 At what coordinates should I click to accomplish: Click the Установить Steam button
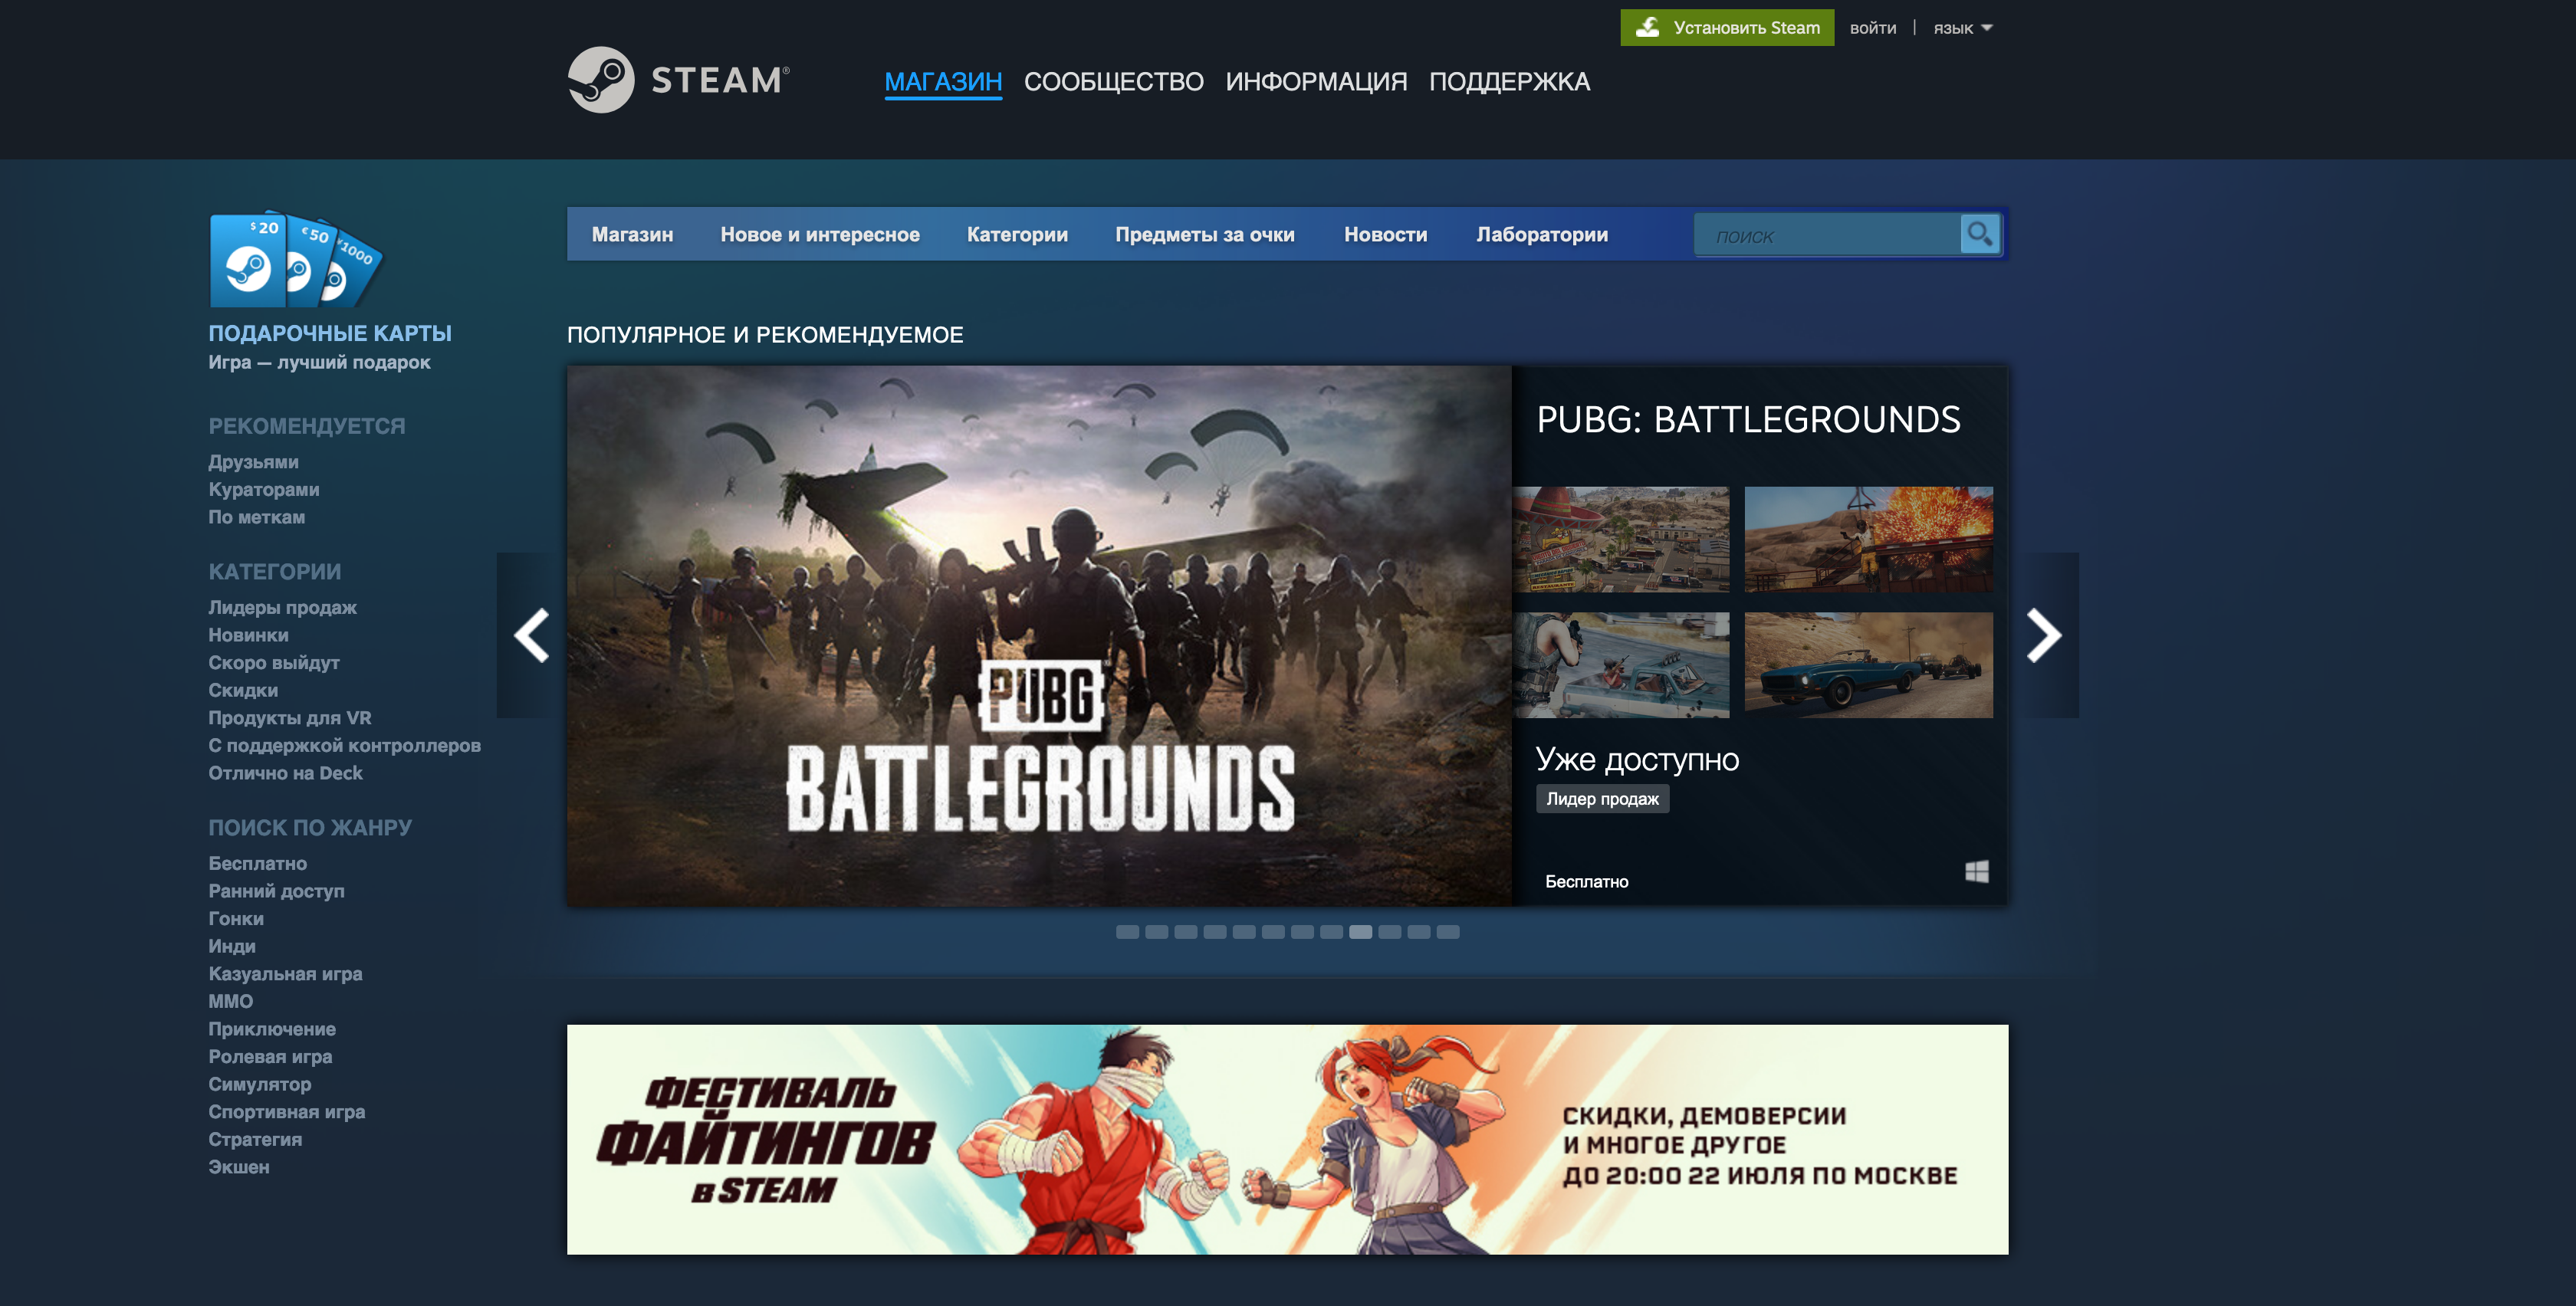(1727, 28)
